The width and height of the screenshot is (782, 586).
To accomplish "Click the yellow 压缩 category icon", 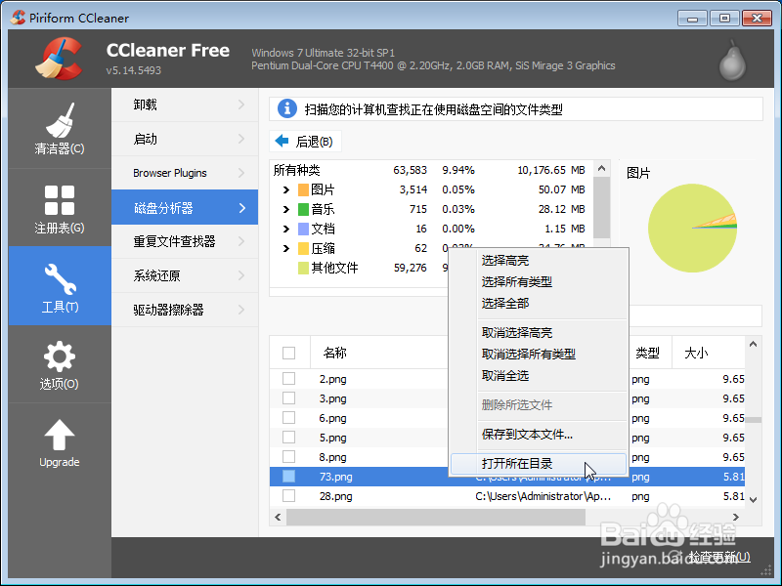I will [x=303, y=248].
